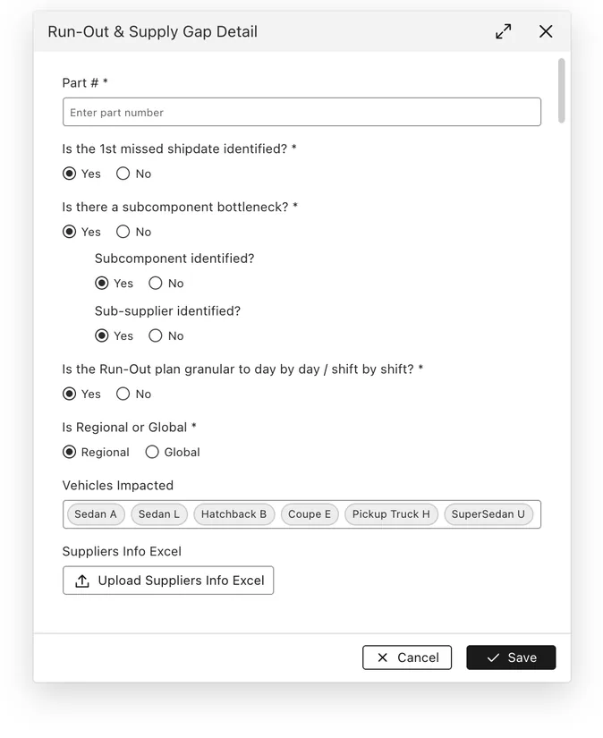Click the Hatchback B vehicle chip
This screenshot has height=738, width=603.
(234, 514)
